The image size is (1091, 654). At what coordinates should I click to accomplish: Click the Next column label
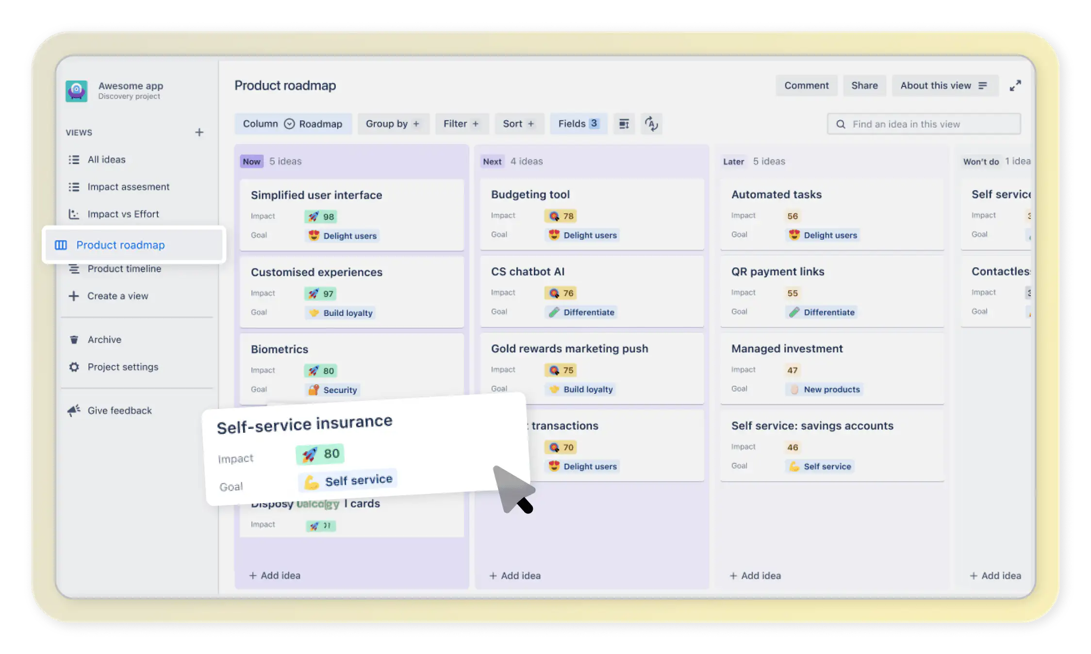pos(492,162)
